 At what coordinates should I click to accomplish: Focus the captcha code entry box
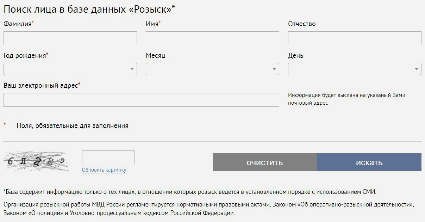click(x=108, y=157)
